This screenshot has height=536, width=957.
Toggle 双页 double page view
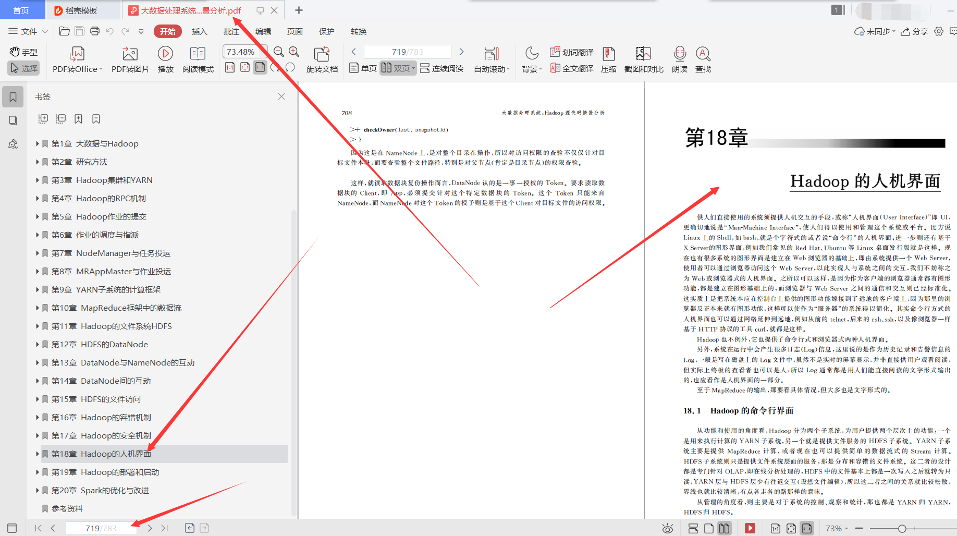click(x=398, y=68)
